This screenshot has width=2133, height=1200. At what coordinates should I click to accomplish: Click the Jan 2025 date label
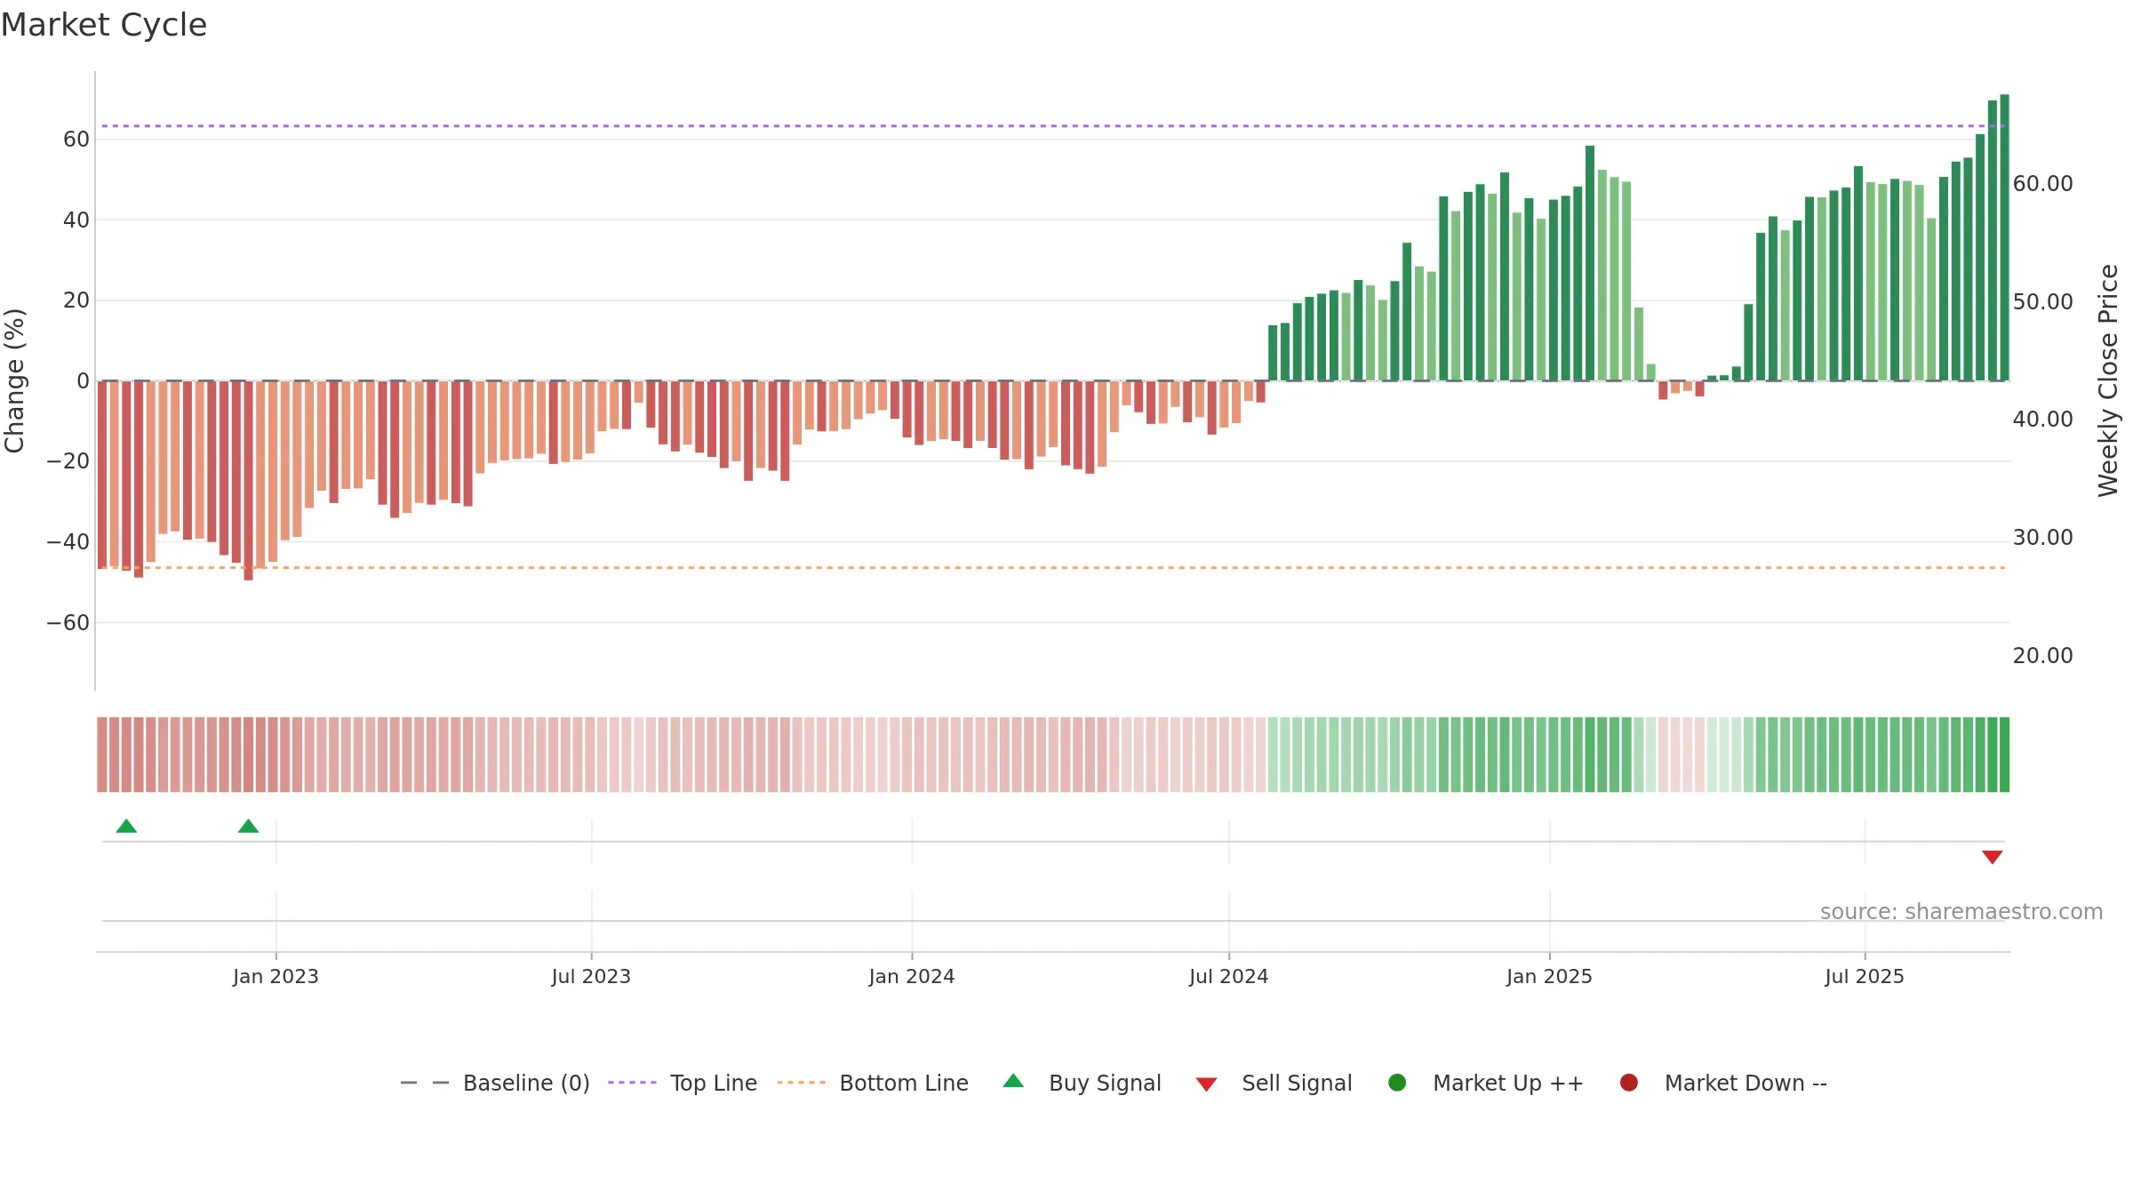[1549, 977]
